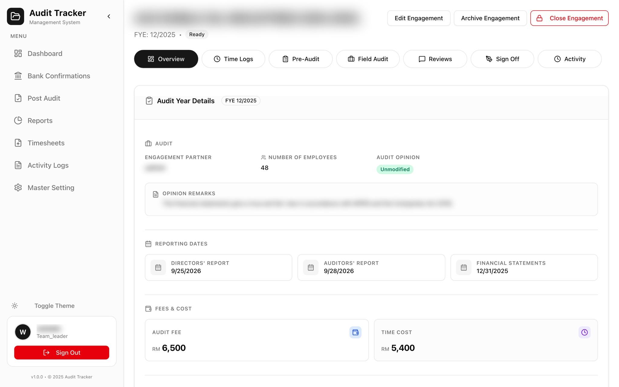619x387 pixels.
Task: Switch to the Time Logs tab
Action: [233, 59]
